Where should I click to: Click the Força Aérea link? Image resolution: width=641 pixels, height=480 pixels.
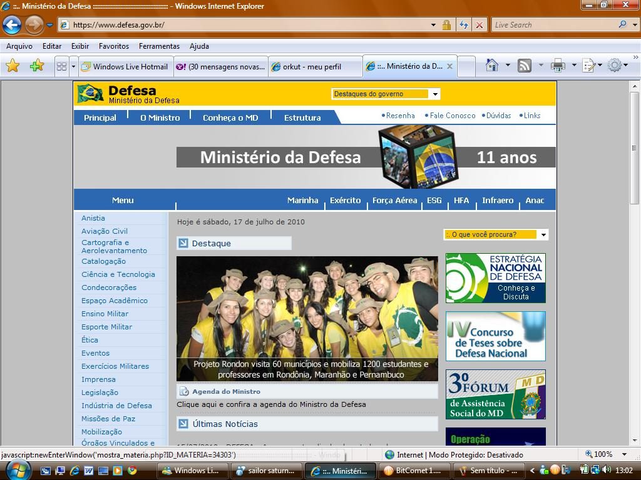click(x=394, y=201)
